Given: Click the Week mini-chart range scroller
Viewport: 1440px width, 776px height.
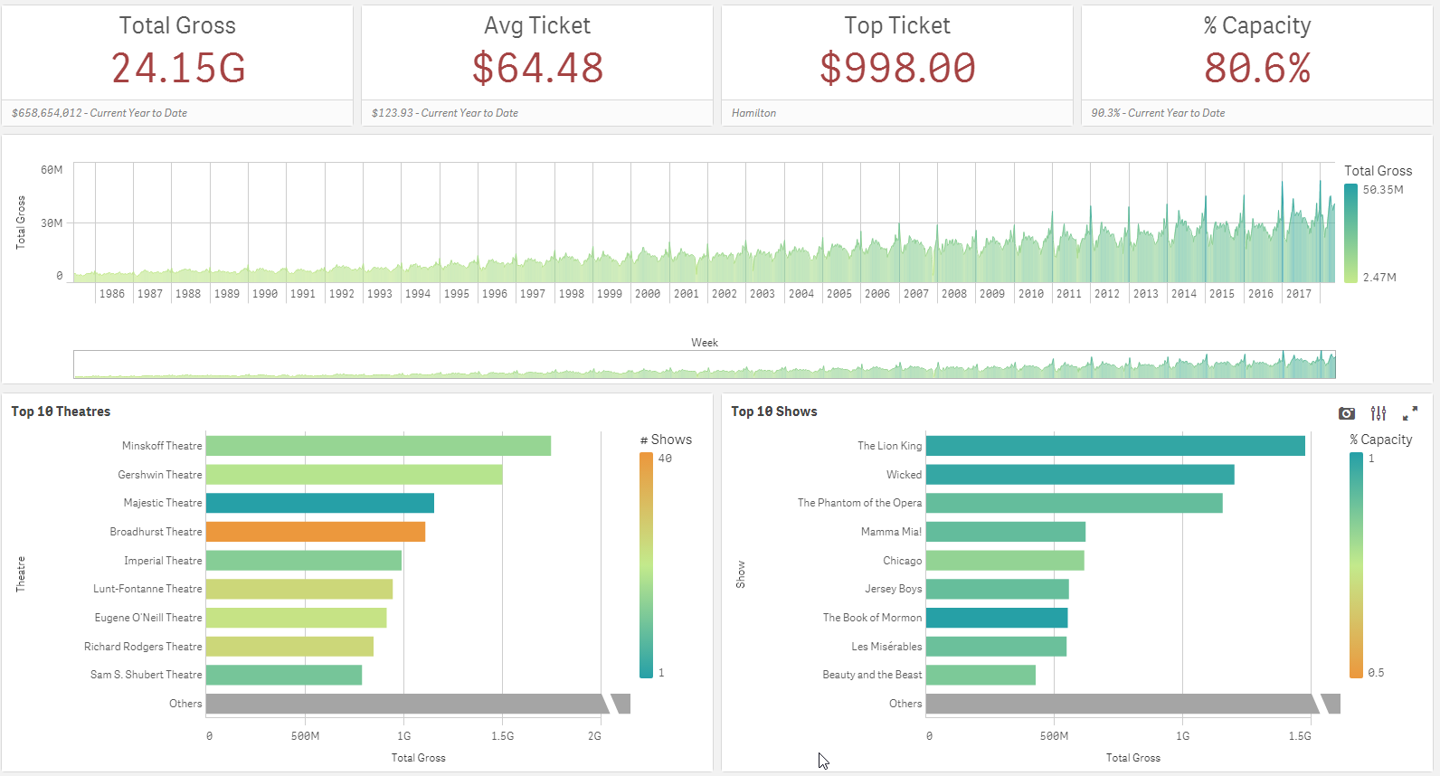Looking at the screenshot, I should coord(705,364).
